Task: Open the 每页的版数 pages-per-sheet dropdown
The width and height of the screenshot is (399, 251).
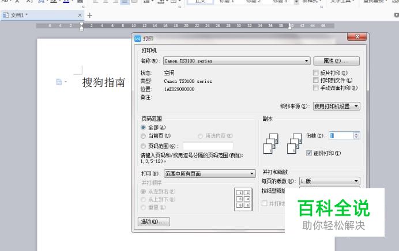Action: pos(330,181)
